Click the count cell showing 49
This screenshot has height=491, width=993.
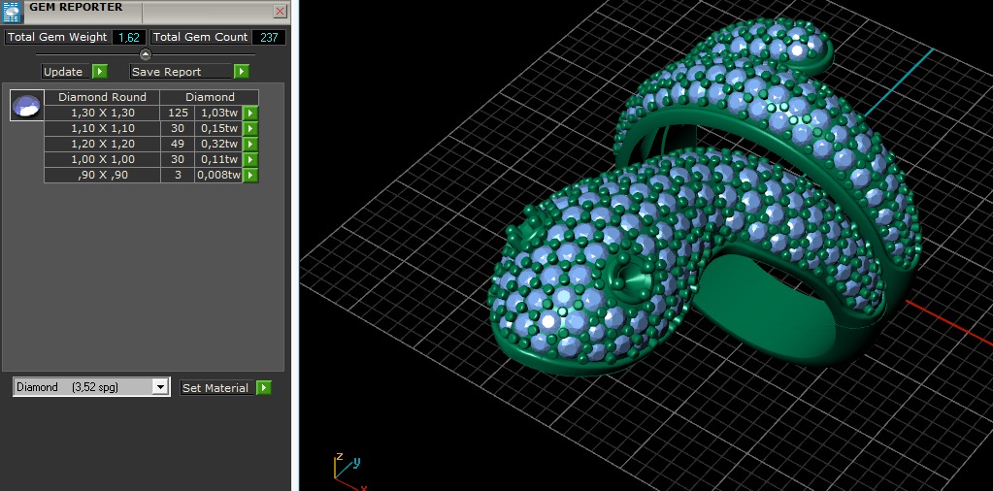[x=178, y=144]
